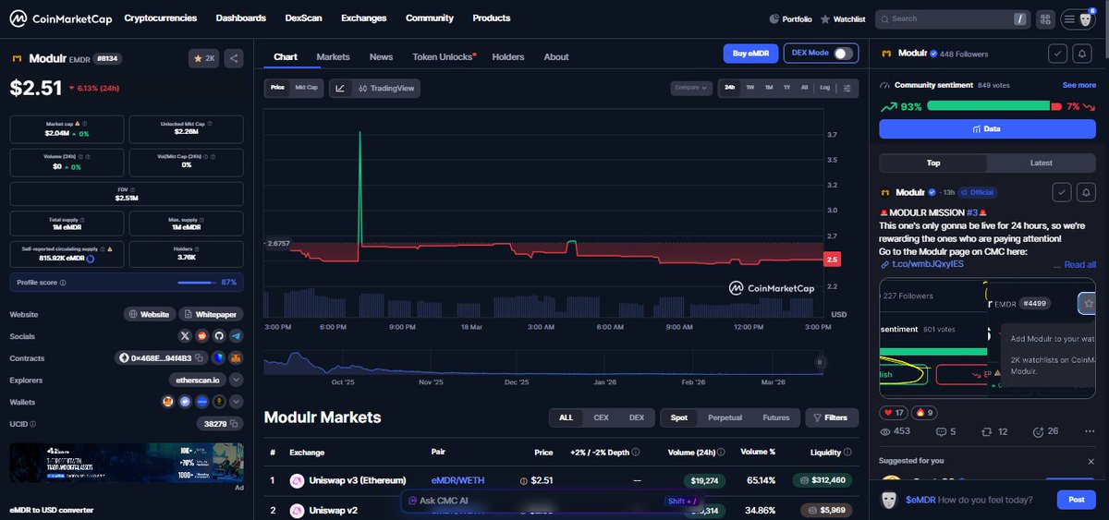This screenshot has height=520, width=1109.
Task: Open Portfolio from top bar
Action: click(791, 18)
